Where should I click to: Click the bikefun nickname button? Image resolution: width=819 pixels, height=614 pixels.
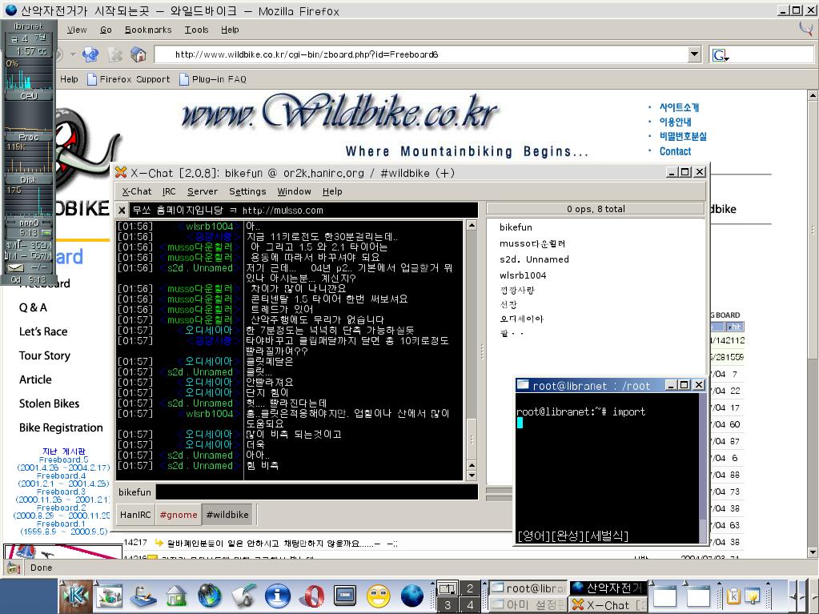click(134, 492)
